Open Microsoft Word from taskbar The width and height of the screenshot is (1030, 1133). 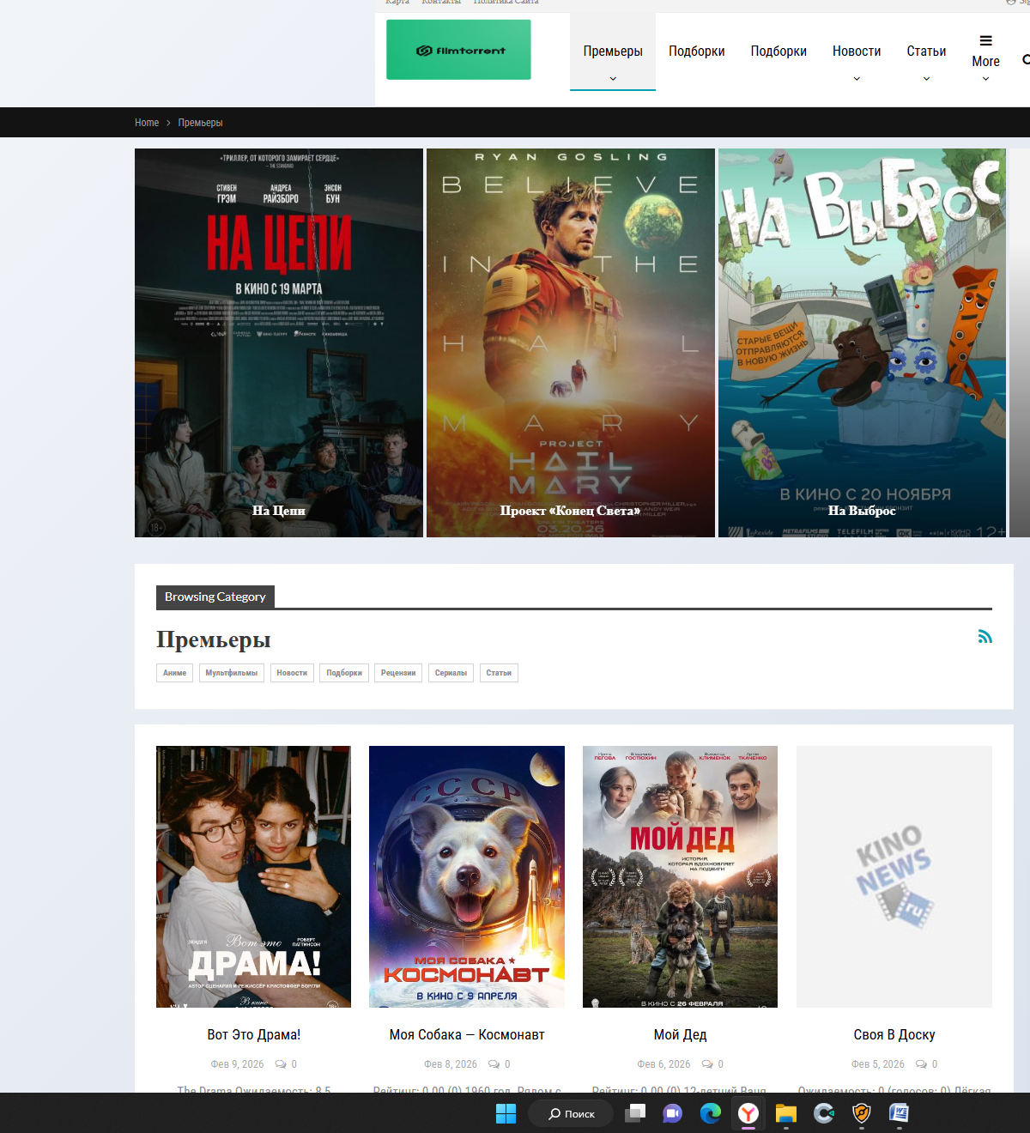point(899,1113)
